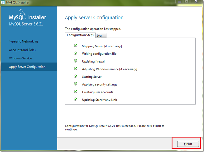Click the MySQL Installer title bar icon
Screen dimensions: 204x152
3,3
